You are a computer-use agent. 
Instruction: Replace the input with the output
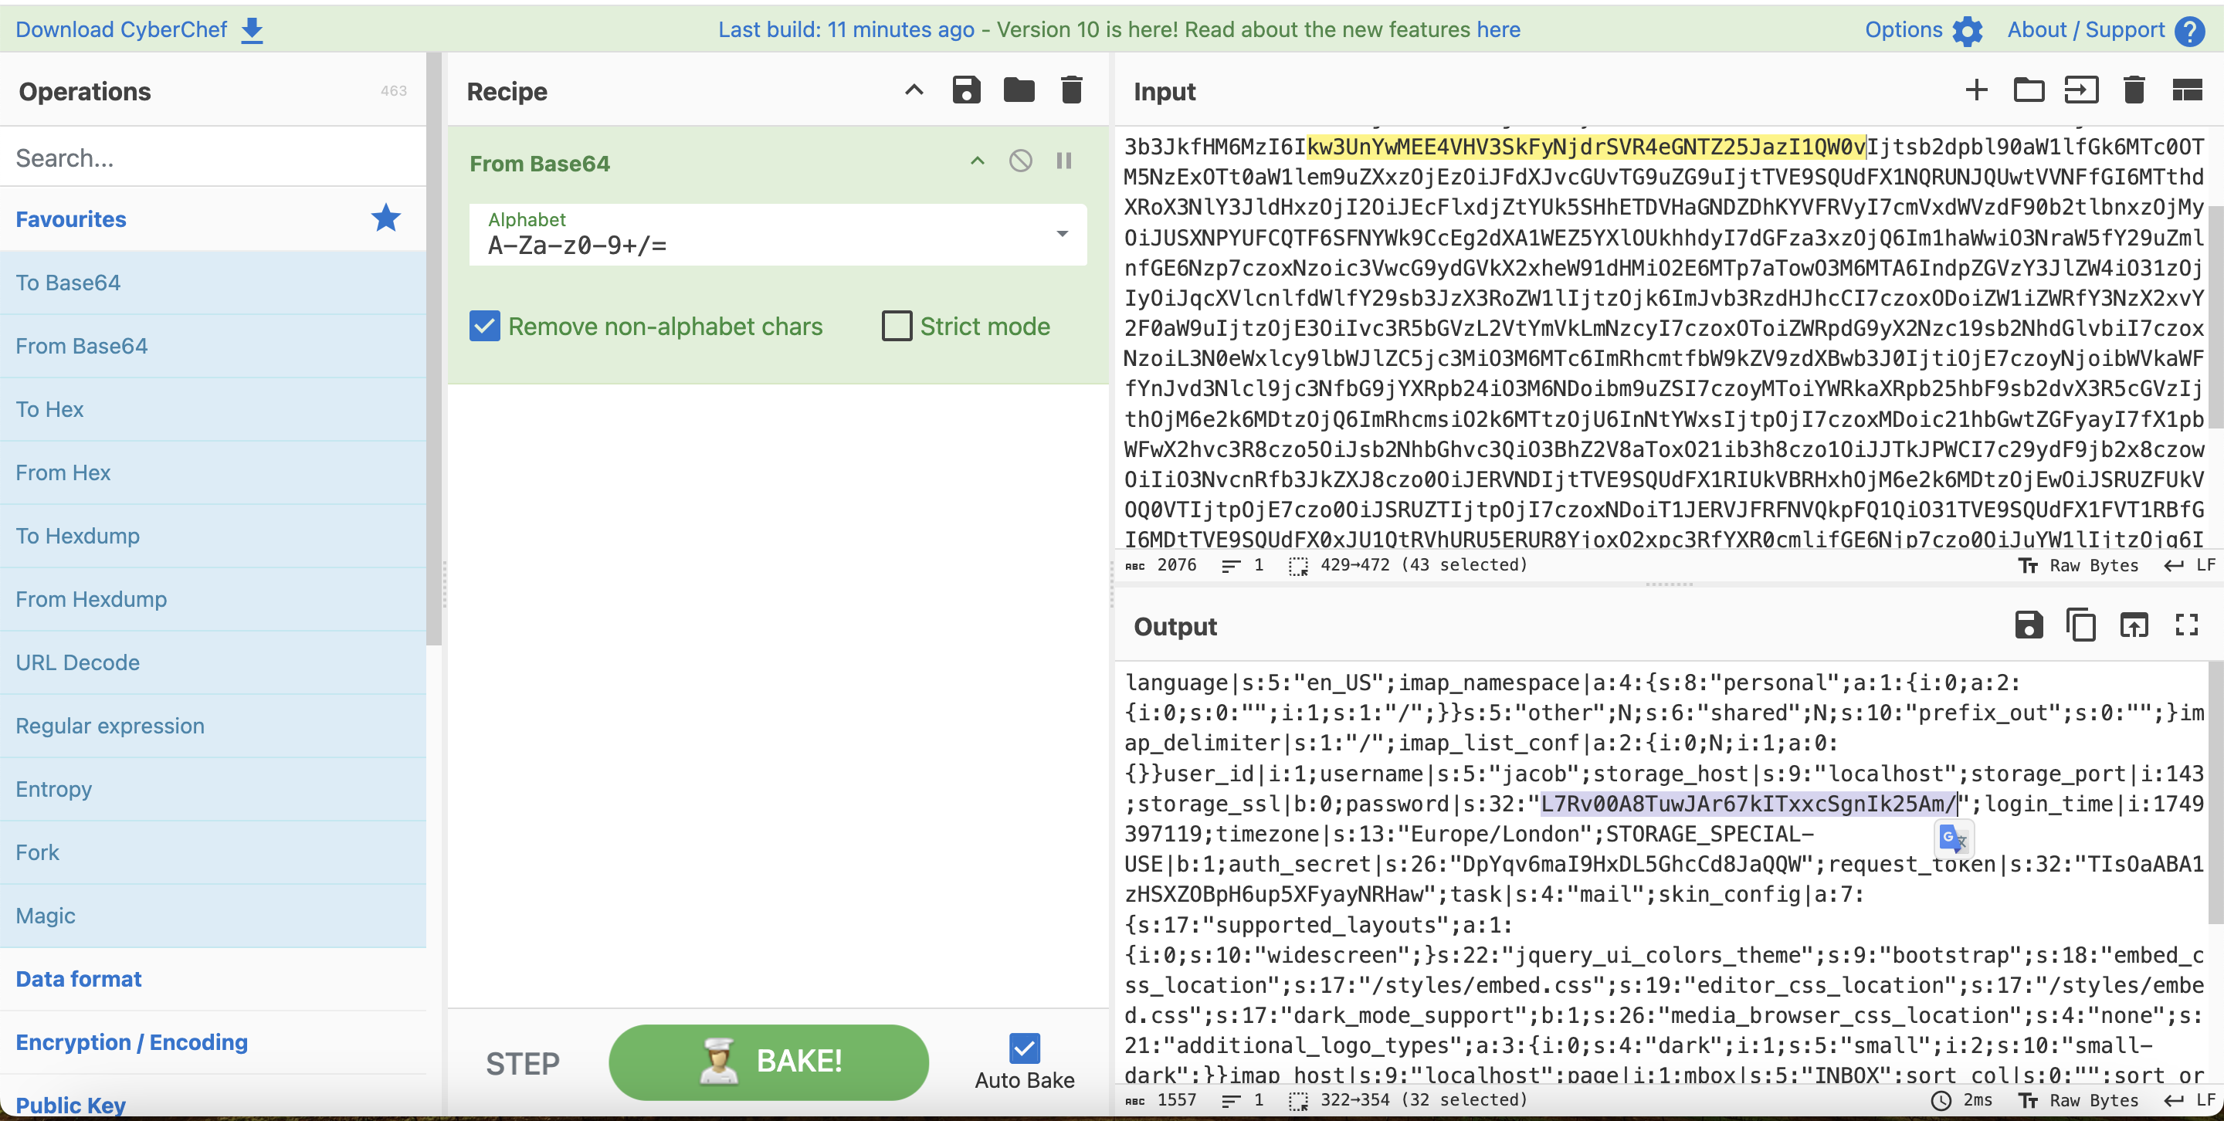pyautogui.click(x=2134, y=625)
